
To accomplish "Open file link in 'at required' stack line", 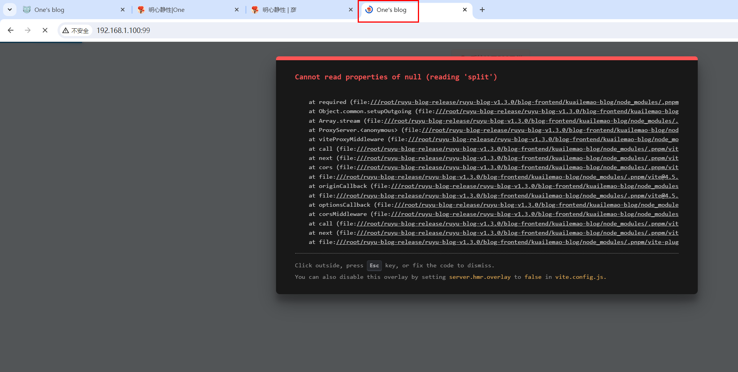I will tap(524, 102).
